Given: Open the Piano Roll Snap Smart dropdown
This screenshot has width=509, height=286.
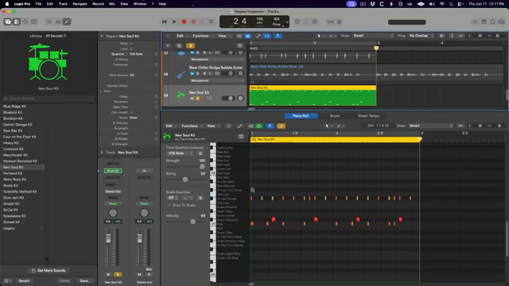Looking at the screenshot, I should tap(430, 126).
